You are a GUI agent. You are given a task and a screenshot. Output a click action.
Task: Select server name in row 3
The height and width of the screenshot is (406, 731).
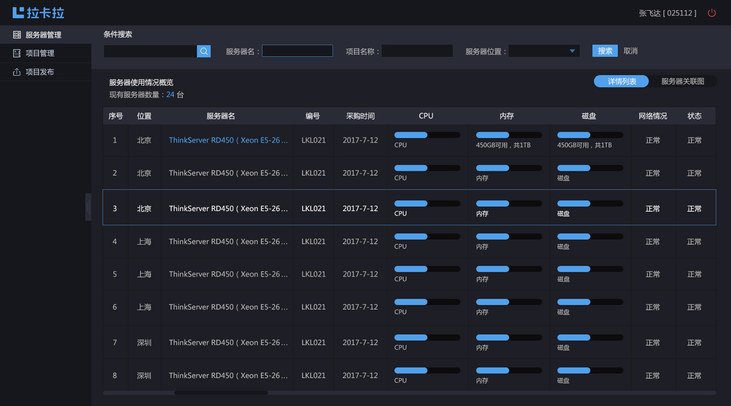tap(228, 209)
